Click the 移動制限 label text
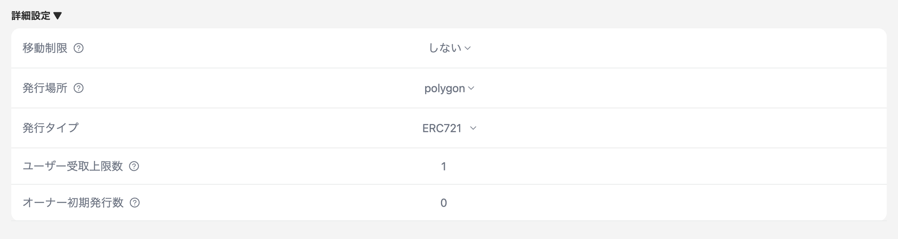 tap(45, 48)
